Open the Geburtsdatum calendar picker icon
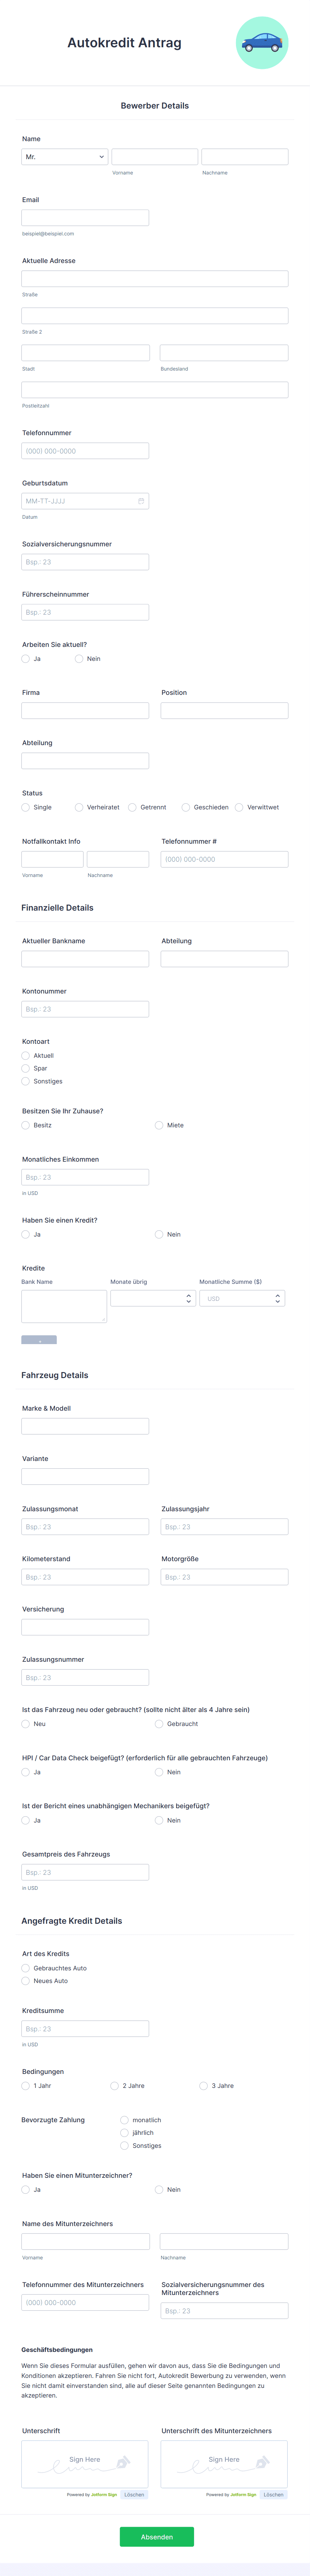 141,501
